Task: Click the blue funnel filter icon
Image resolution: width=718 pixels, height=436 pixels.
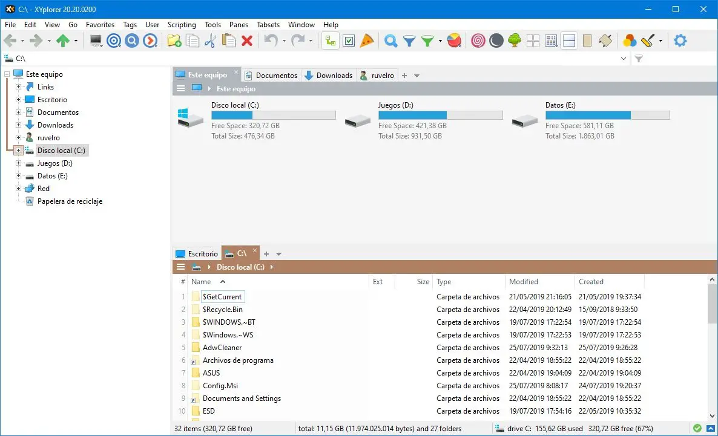Action: tap(409, 41)
